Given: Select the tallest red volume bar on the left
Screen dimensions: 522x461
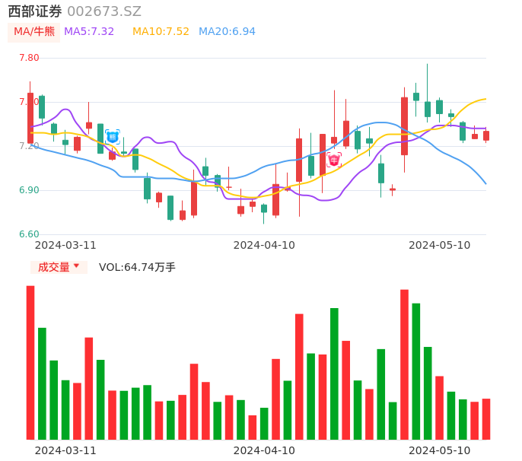Looking at the screenshot, I should click(30, 362).
